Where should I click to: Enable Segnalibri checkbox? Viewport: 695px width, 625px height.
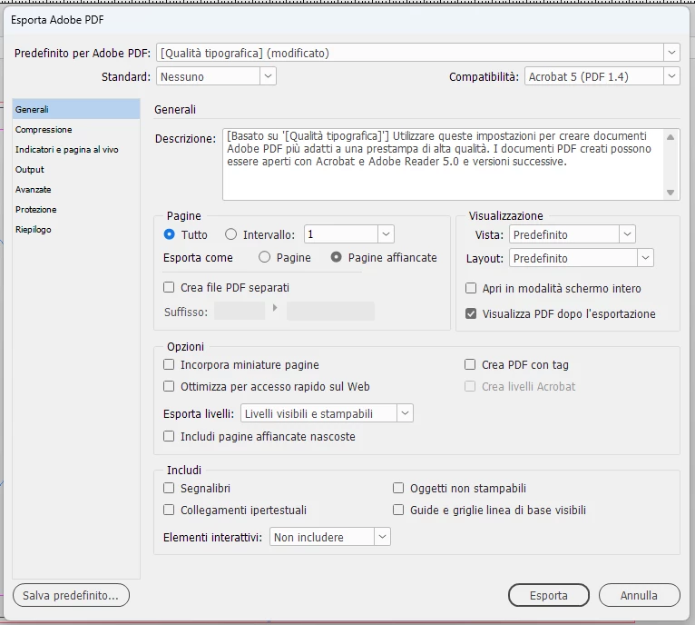pyautogui.click(x=169, y=488)
